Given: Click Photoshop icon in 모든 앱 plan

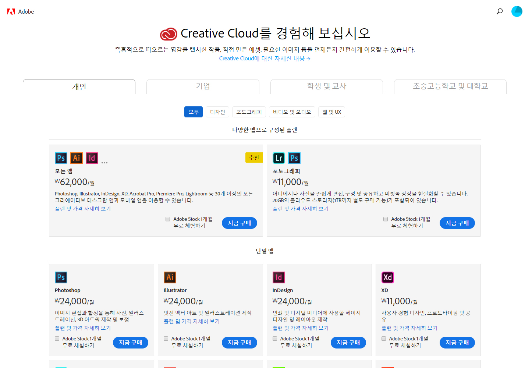Looking at the screenshot, I should pyautogui.click(x=61, y=158).
